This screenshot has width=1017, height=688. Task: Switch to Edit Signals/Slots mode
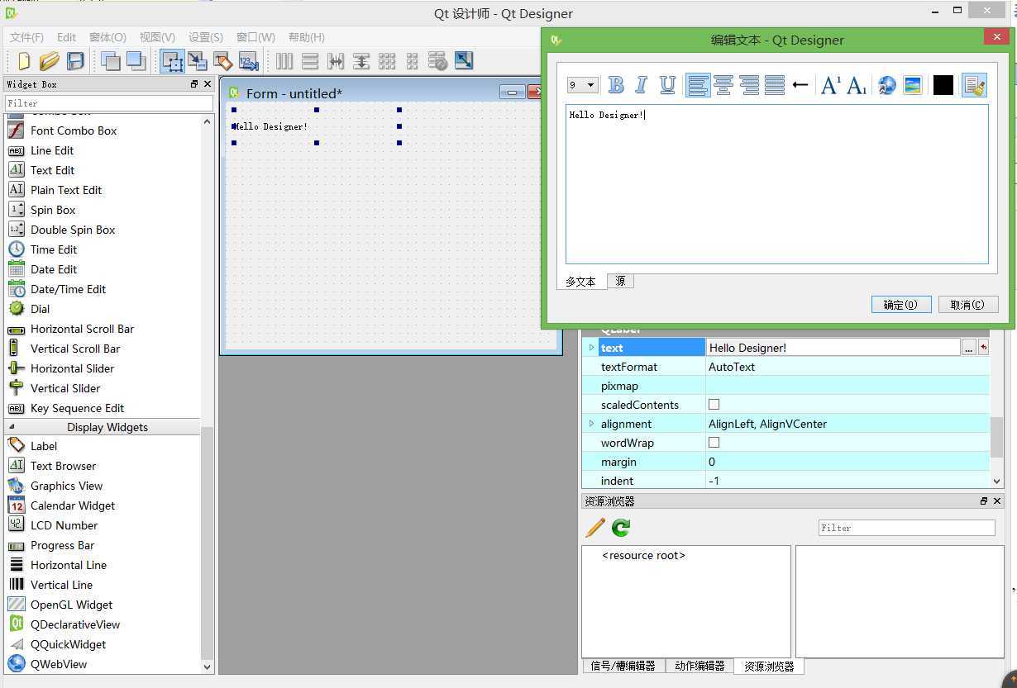198,61
